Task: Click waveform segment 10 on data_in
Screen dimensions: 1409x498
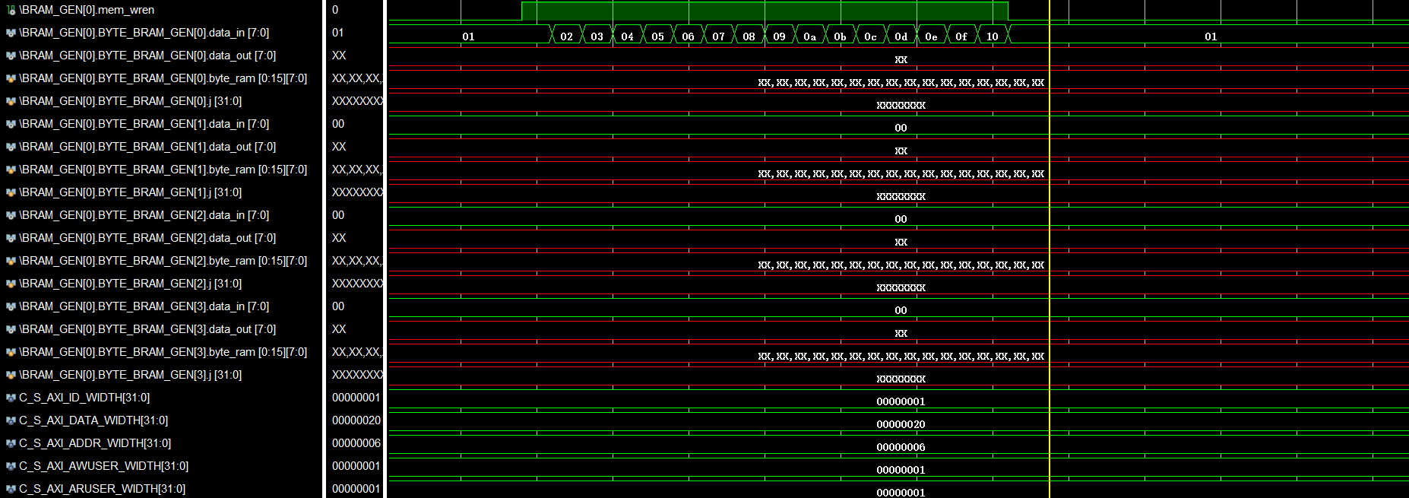Action: (992, 35)
